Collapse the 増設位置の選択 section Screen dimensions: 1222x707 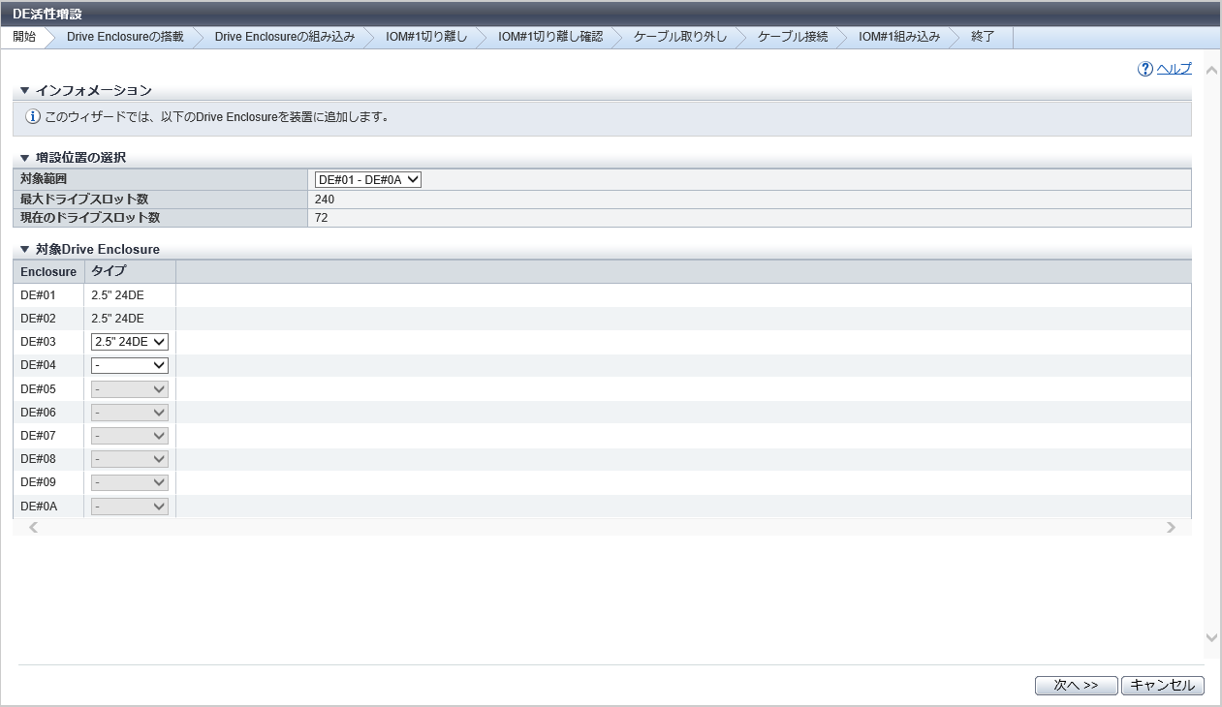click(25, 158)
